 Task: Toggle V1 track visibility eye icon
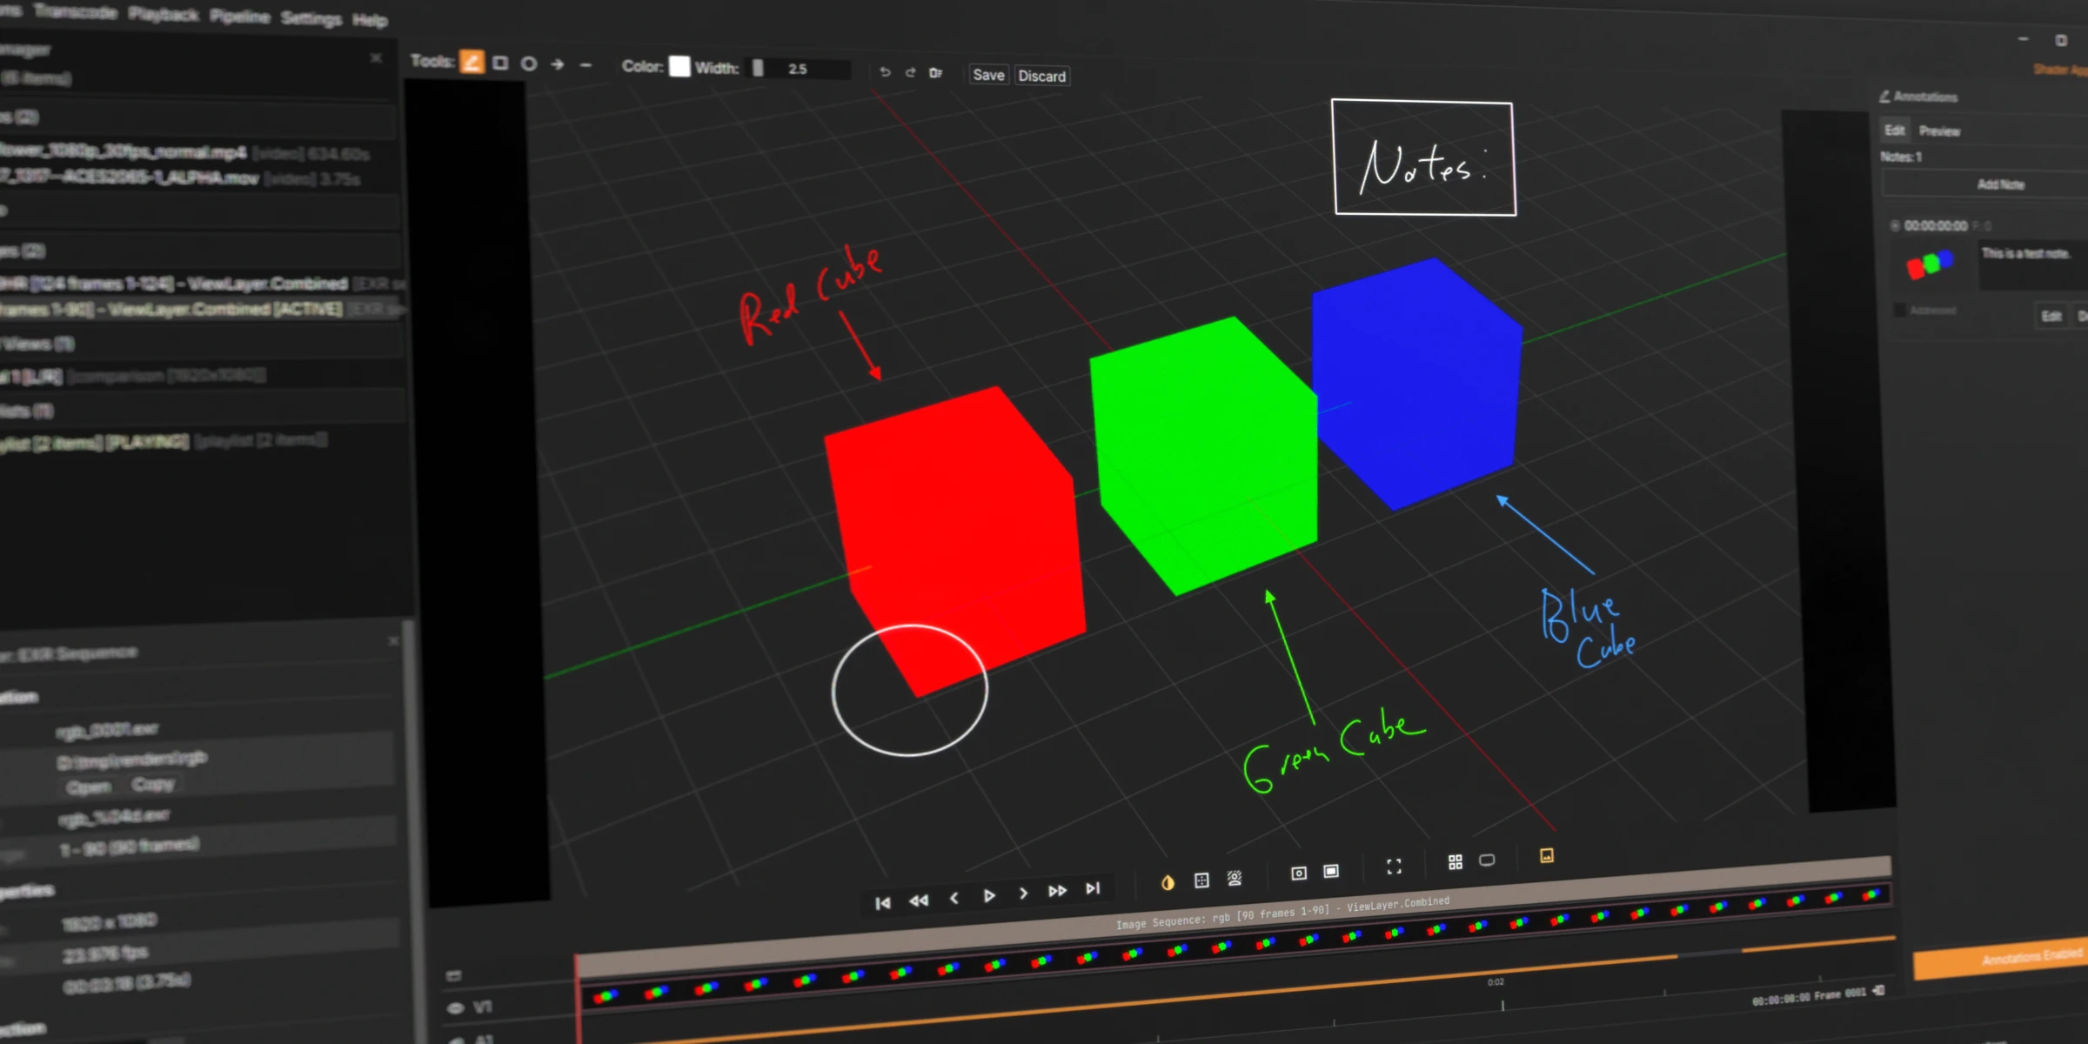(x=455, y=1008)
